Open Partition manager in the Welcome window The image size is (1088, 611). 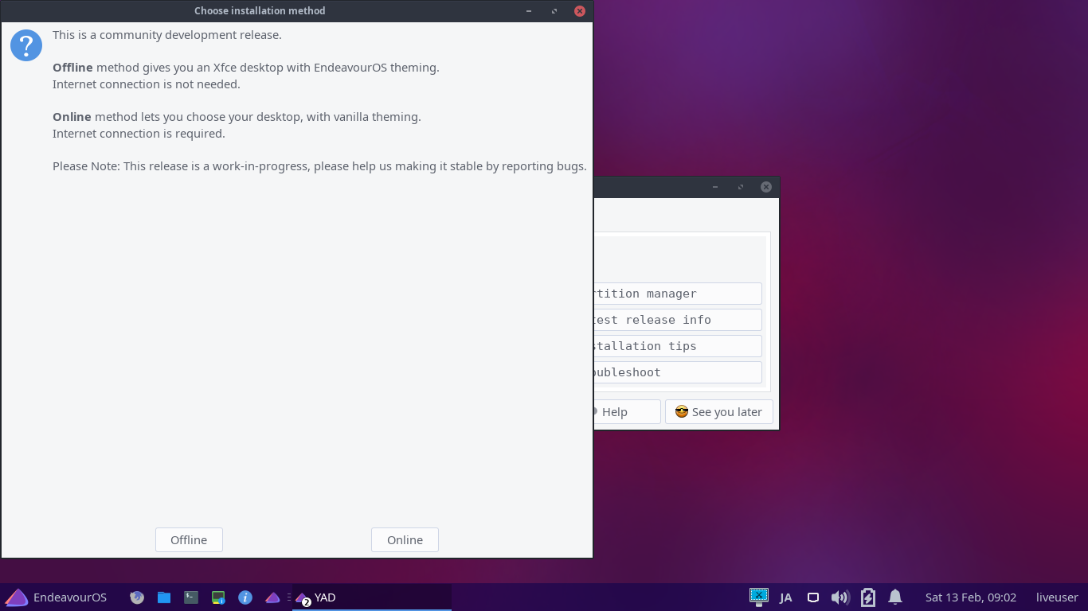[x=678, y=294]
